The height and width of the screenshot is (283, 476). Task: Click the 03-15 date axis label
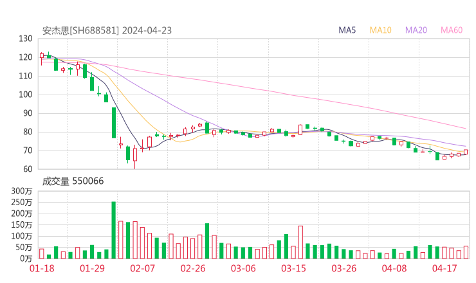pyautogui.click(x=293, y=268)
